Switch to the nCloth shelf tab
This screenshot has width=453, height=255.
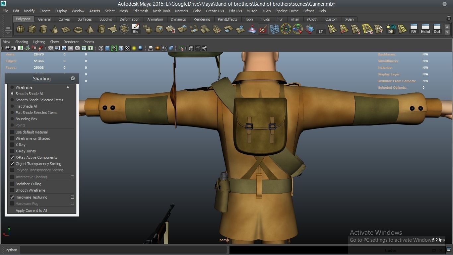312,19
